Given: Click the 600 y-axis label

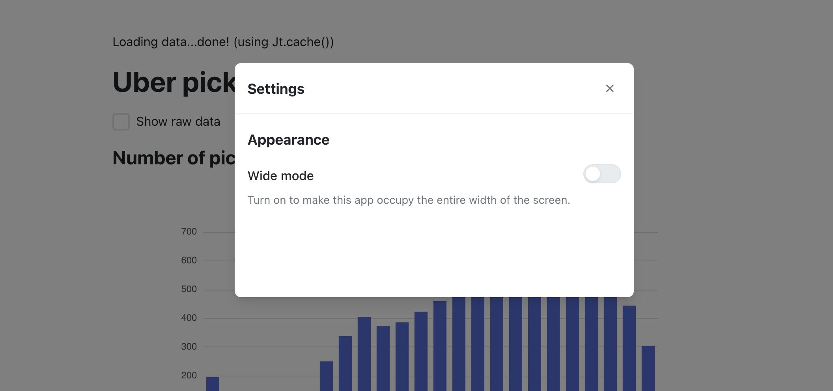Looking at the screenshot, I should (189, 261).
